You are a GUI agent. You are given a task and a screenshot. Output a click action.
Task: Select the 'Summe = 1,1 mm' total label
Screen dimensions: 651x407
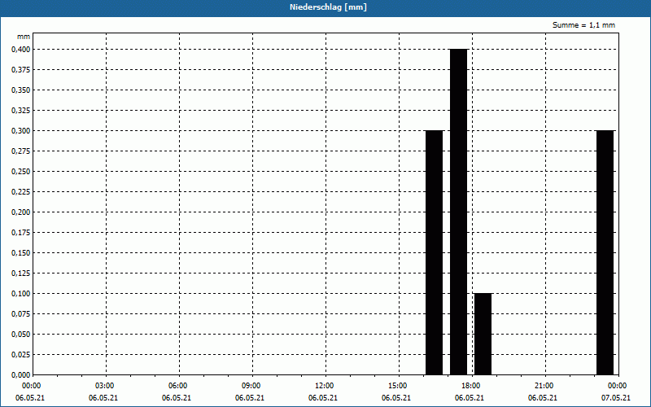click(583, 25)
